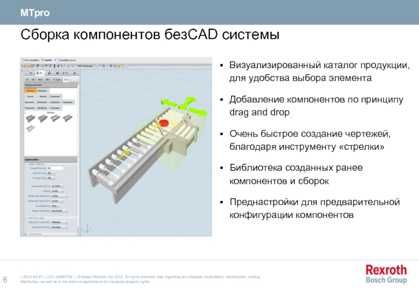Image resolution: width=419 pixels, height=290 pixels.
Task: Select the first Strecken conveyor thumbnail
Action: [30, 118]
